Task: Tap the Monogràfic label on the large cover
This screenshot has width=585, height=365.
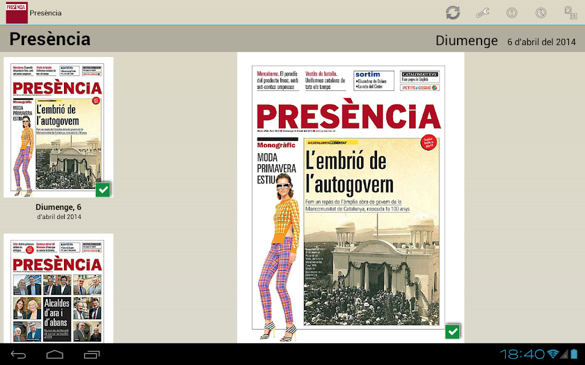Action: pos(276,145)
